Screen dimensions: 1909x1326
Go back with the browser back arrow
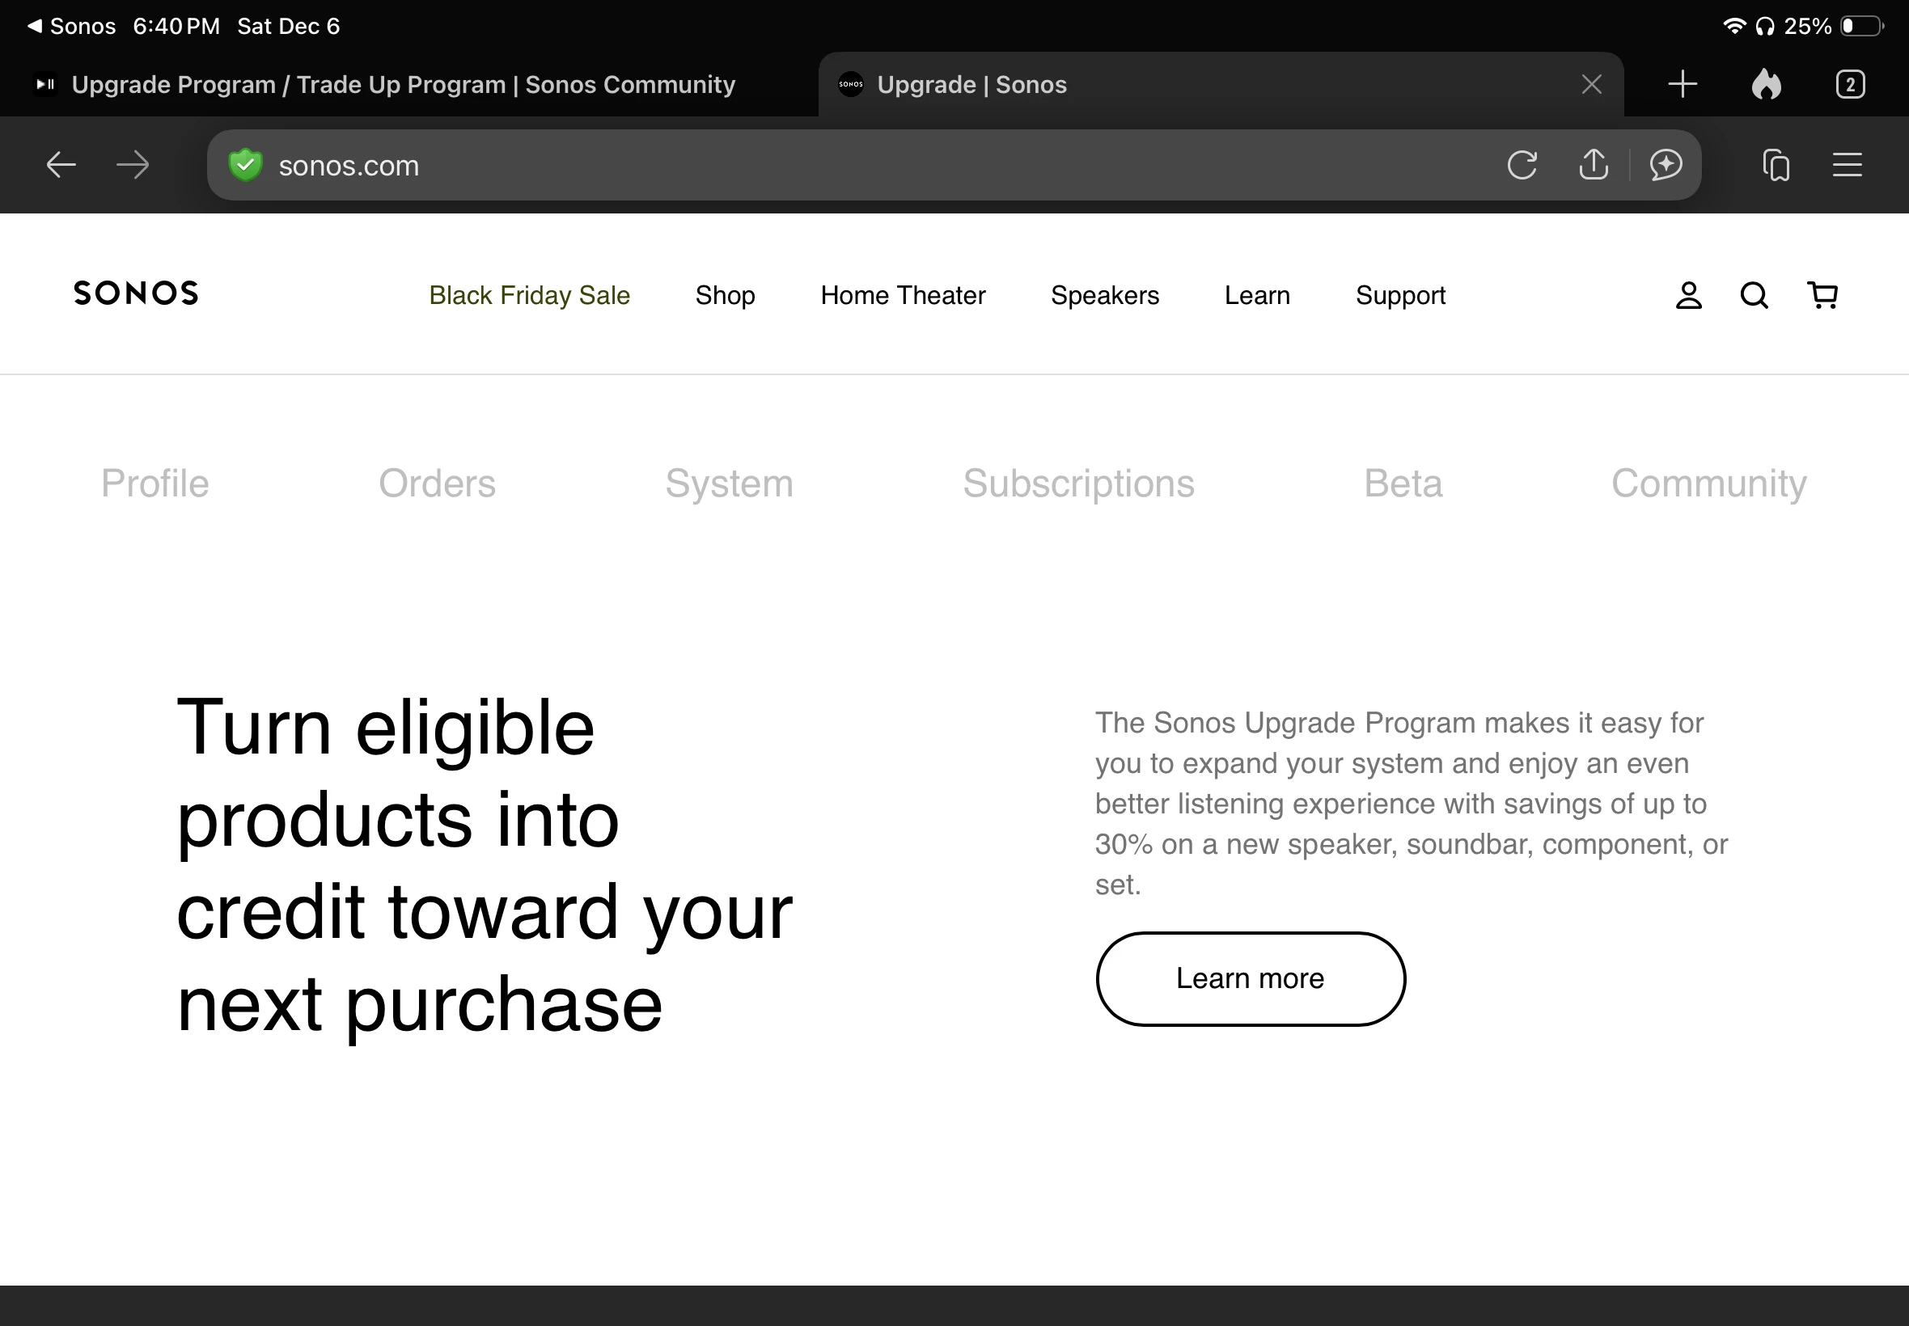coord(61,164)
